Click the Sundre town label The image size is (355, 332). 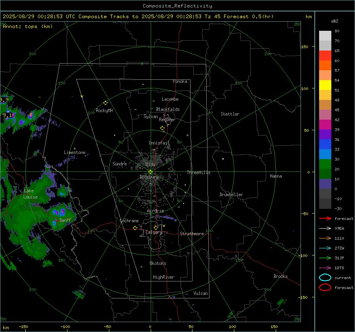[120, 163]
